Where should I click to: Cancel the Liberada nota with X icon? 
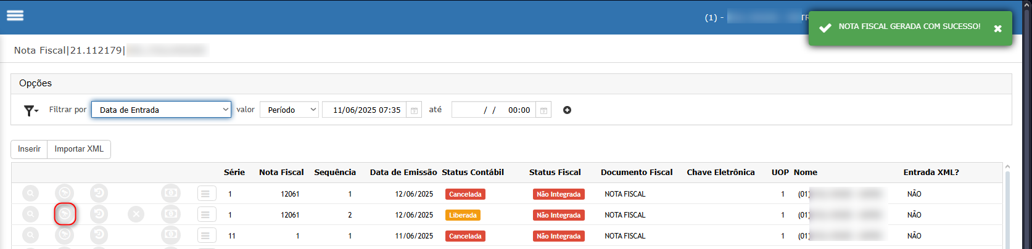click(136, 214)
